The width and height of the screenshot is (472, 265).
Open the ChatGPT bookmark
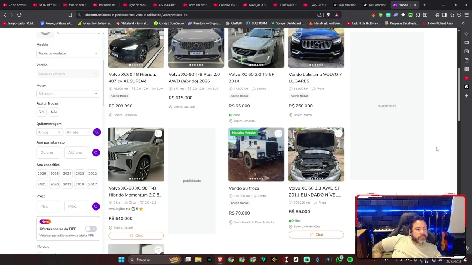[x=233, y=23]
